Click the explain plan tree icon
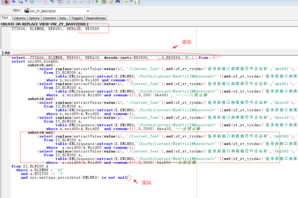 tap(104, 1)
